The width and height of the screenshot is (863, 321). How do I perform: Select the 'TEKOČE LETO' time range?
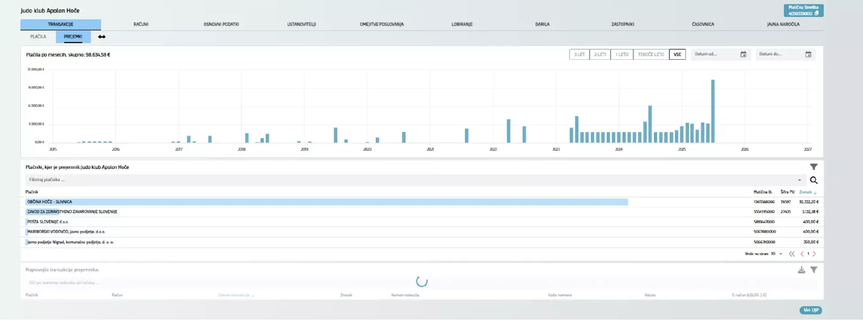(x=651, y=54)
